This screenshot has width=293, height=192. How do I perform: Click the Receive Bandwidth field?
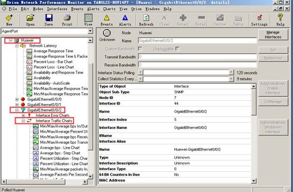coord(197,65)
